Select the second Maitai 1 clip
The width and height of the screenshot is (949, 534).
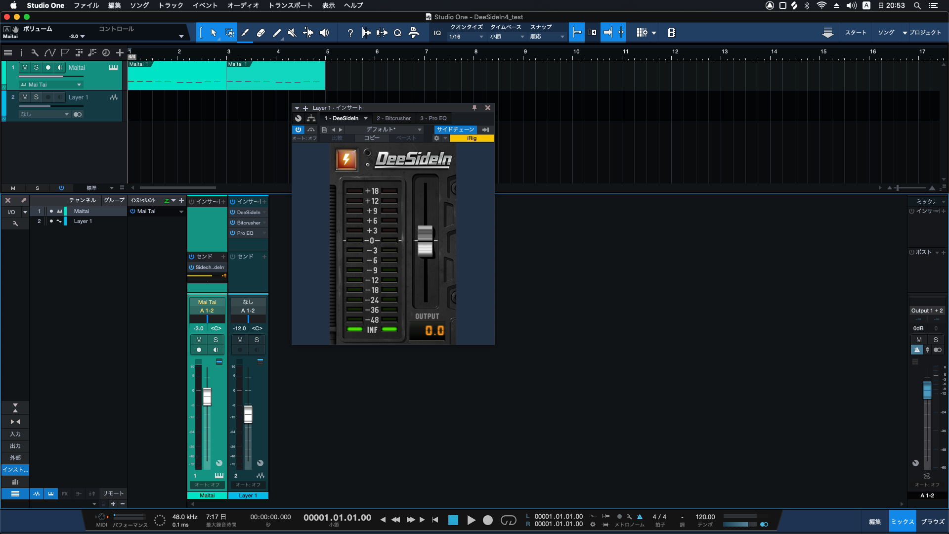coord(276,76)
